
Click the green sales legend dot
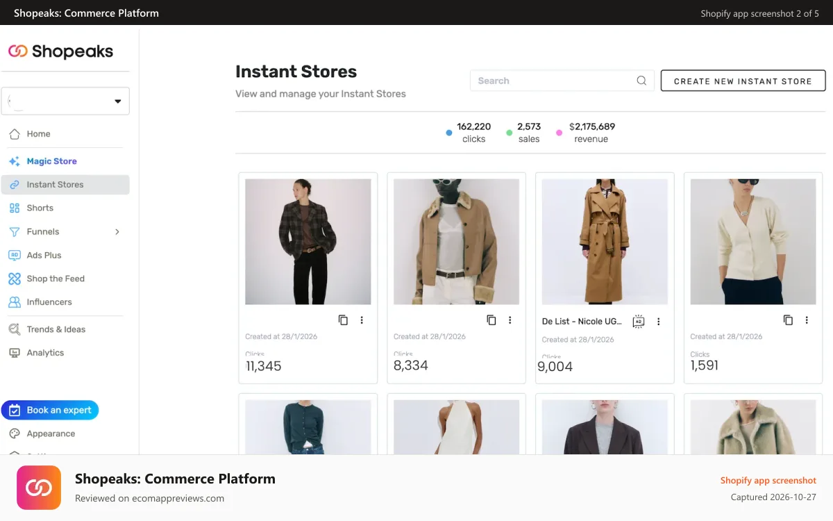pyautogui.click(x=510, y=133)
